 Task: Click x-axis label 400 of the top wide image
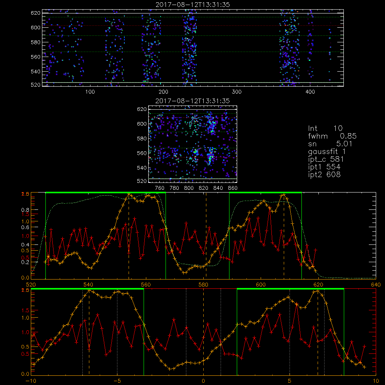coord(310,92)
